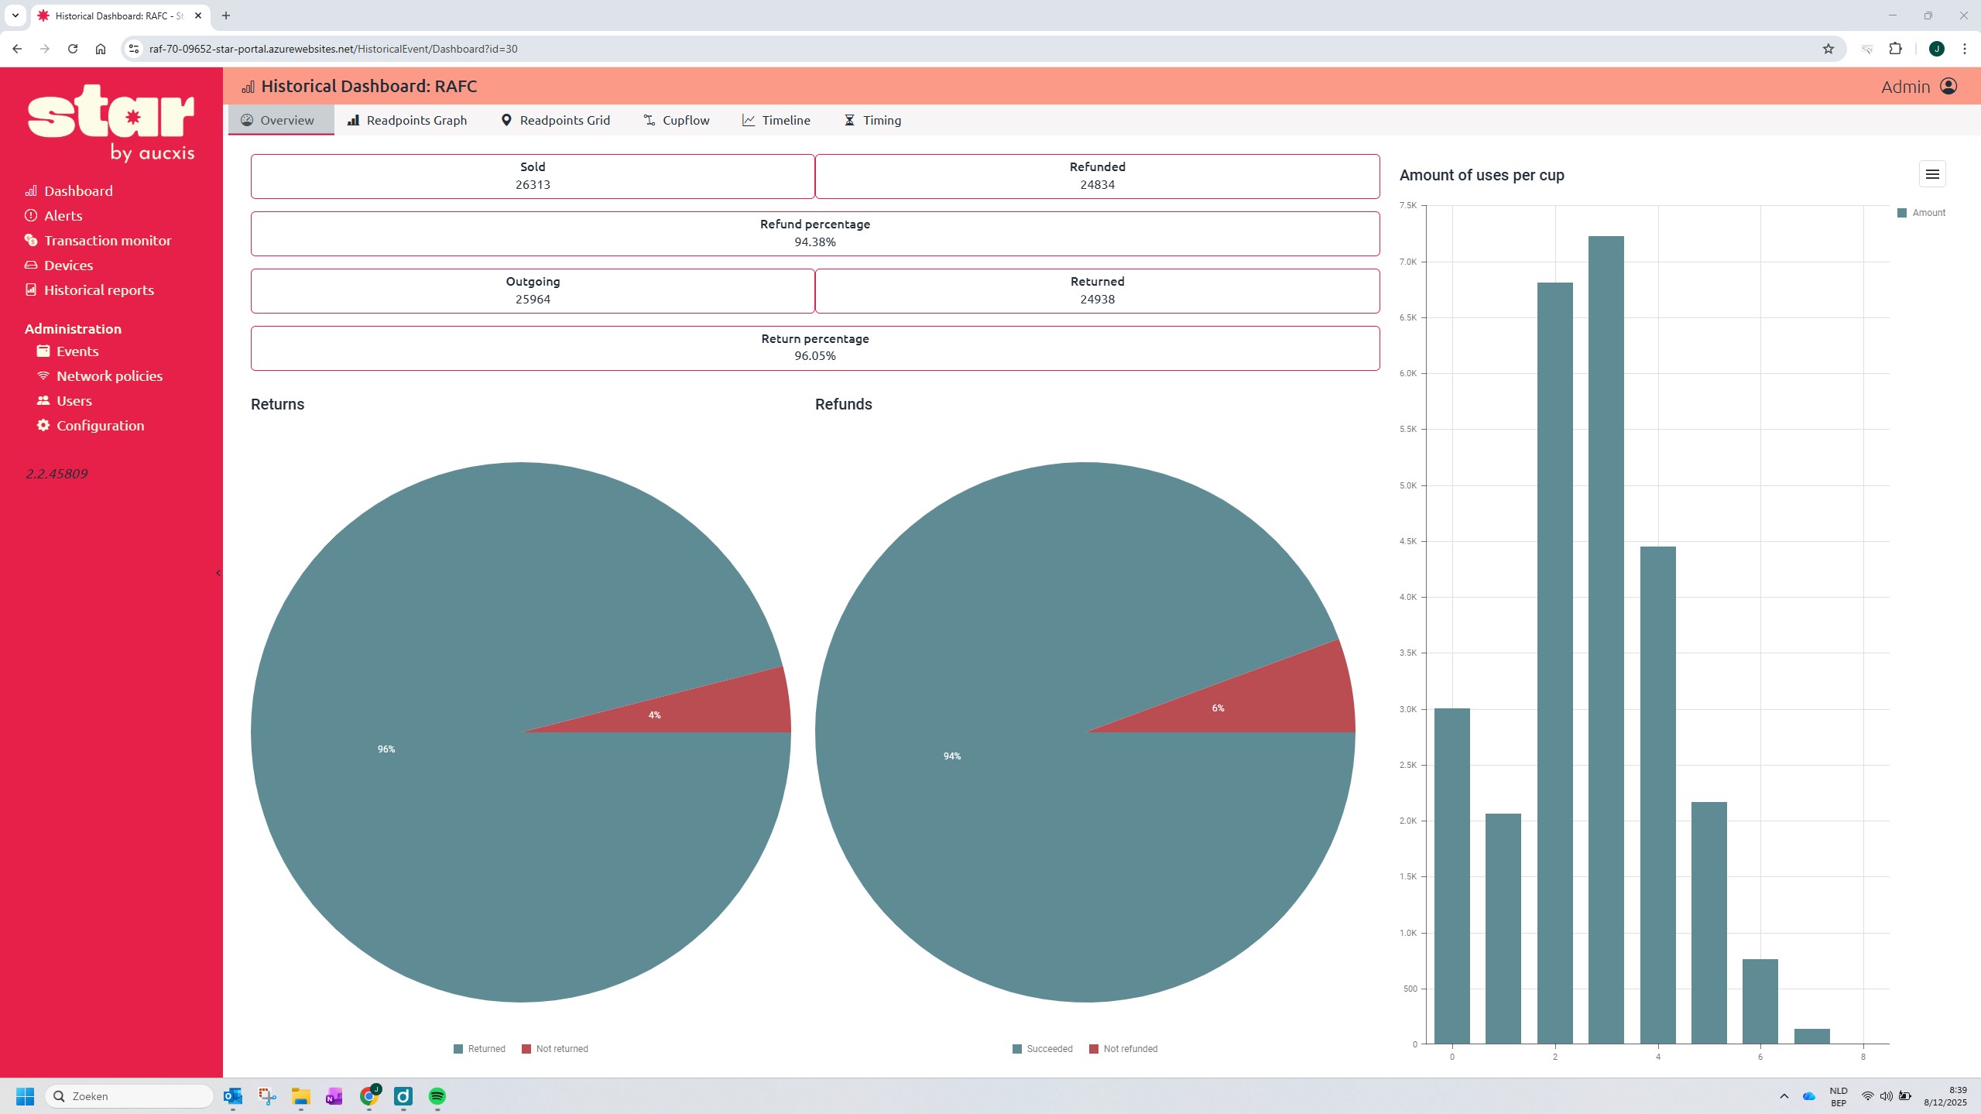Toggle the Not returned legend item
Viewport: 1981px width, 1114px height.
coord(555,1049)
